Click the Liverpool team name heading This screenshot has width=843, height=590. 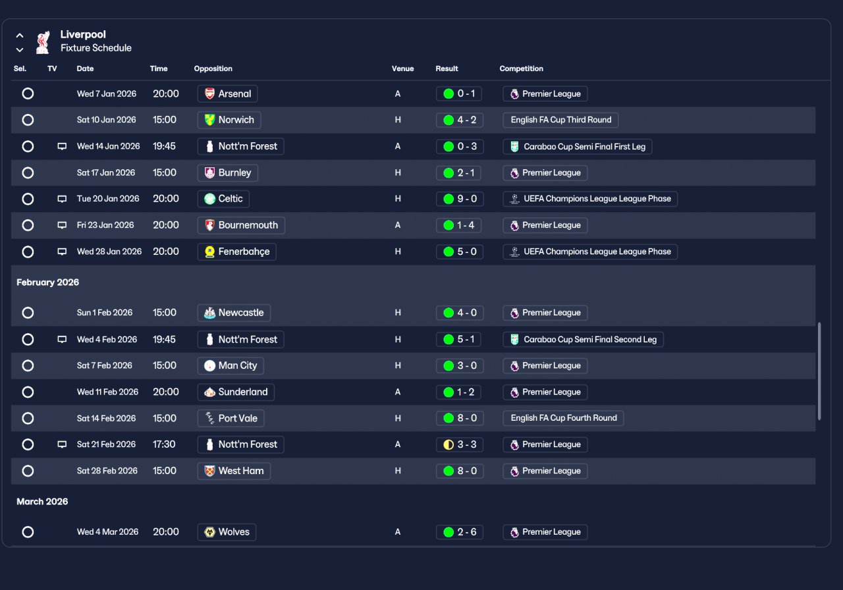(x=83, y=35)
